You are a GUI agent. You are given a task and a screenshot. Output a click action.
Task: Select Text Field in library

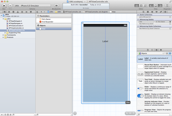coord(155,81)
